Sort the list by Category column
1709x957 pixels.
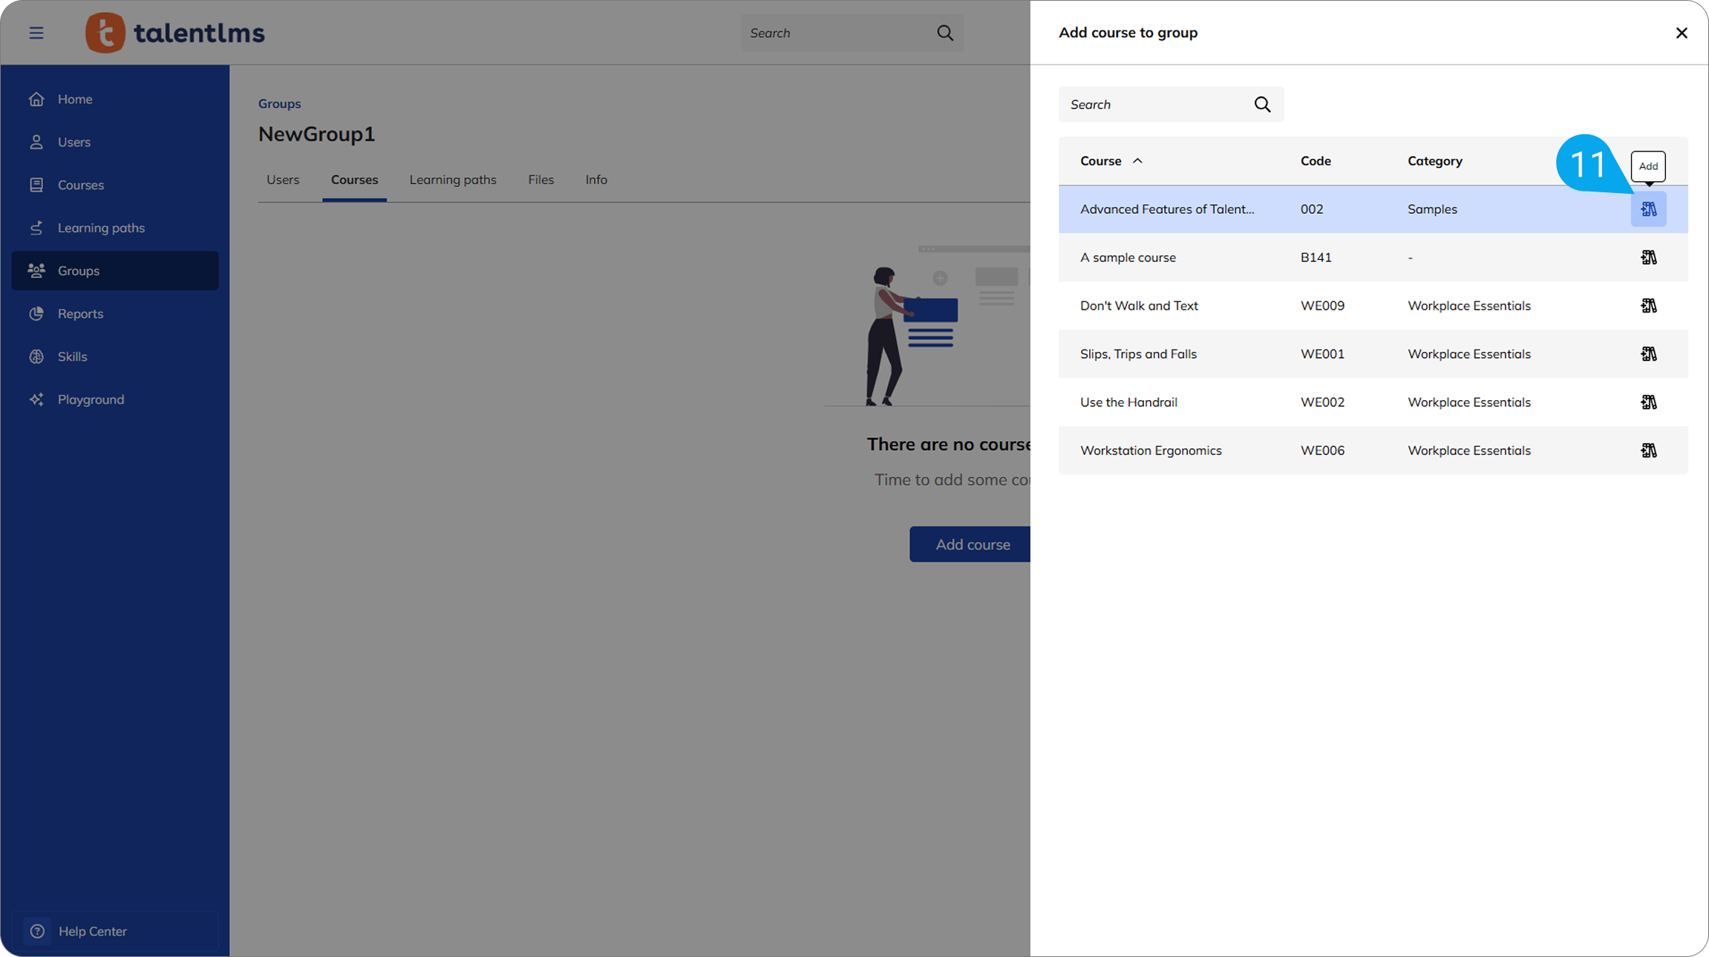[1434, 161]
